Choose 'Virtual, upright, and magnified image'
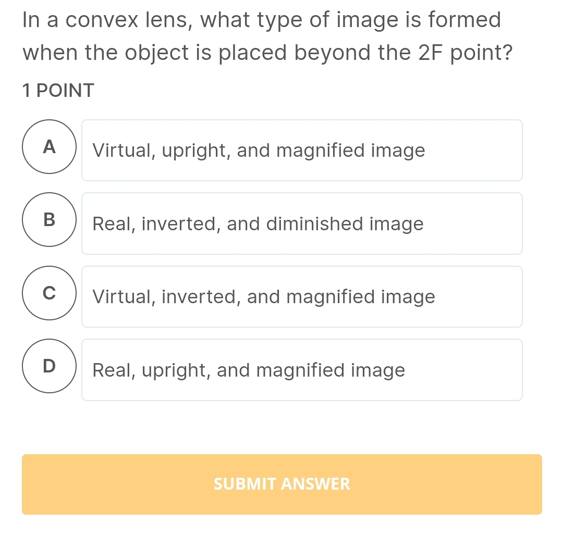Viewport: 563px width, 535px height. 302,150
